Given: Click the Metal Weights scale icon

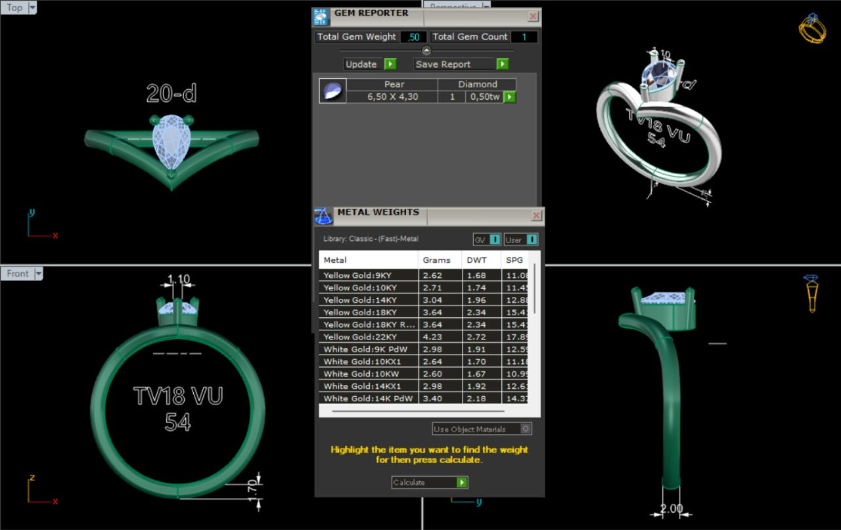Looking at the screenshot, I should [x=323, y=216].
